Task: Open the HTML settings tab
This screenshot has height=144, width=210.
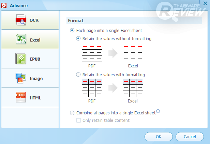Action: [x=30, y=97]
